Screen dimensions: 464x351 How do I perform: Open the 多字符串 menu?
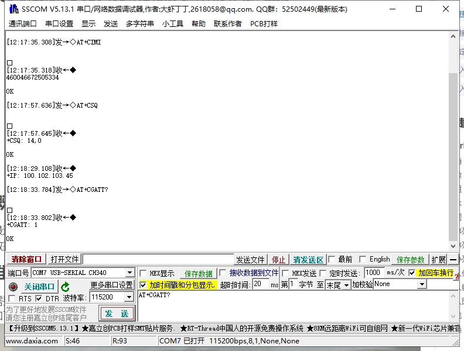click(139, 23)
